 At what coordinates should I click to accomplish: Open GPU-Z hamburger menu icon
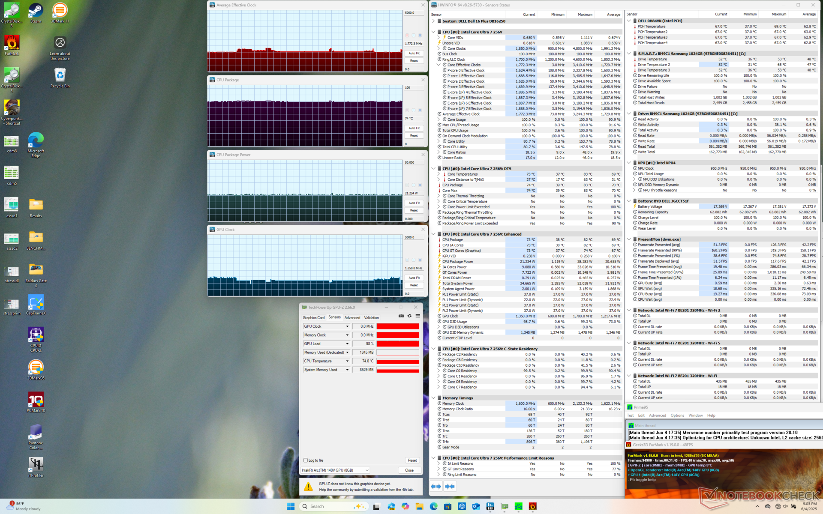coord(418,316)
